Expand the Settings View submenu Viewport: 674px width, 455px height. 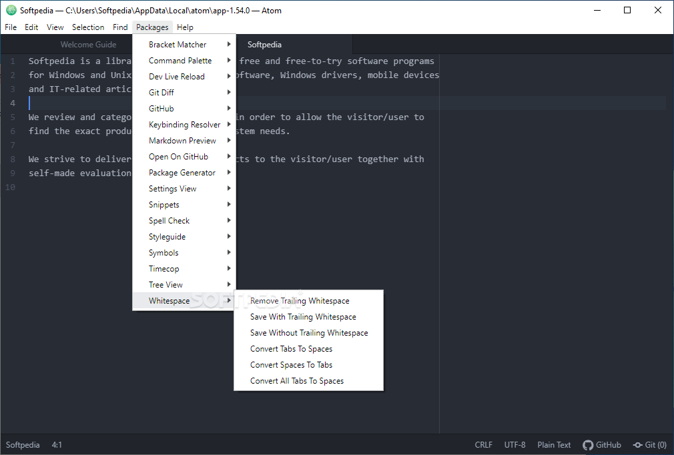[184, 189]
